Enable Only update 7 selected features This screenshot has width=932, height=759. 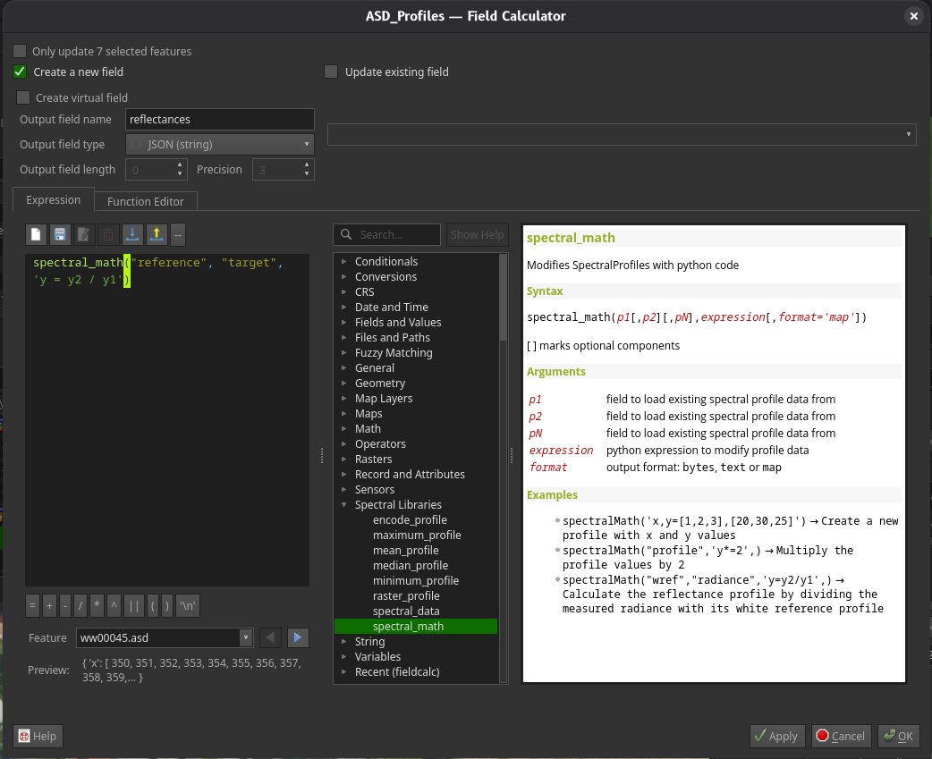point(20,51)
